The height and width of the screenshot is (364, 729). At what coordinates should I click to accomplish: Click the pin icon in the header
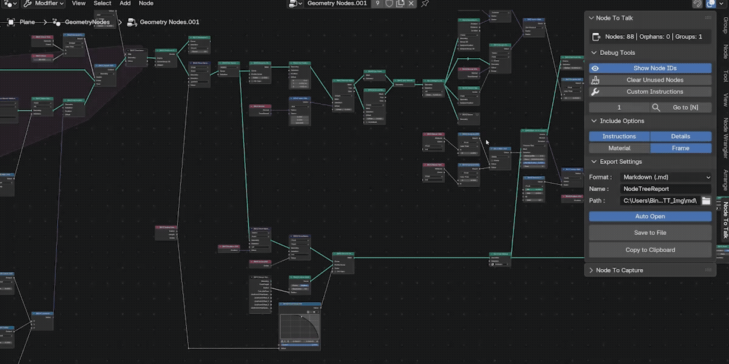[425, 4]
